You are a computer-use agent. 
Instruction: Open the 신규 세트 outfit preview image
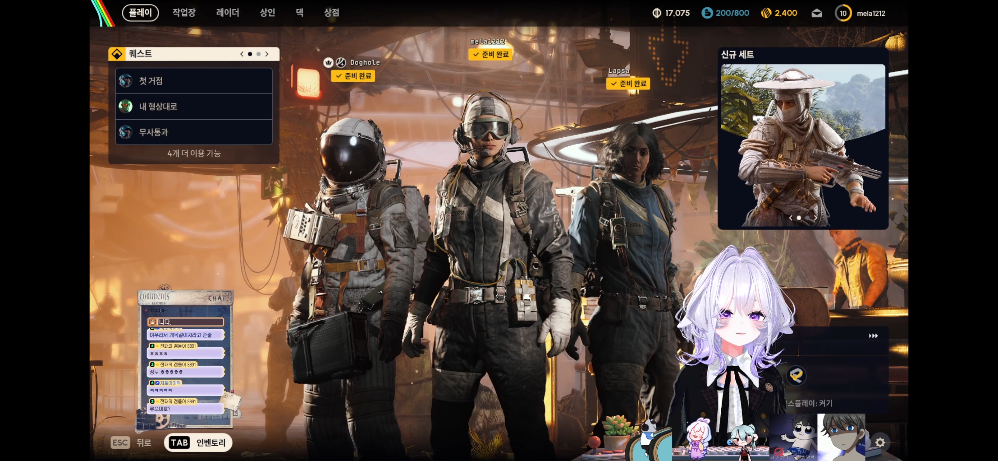click(x=803, y=145)
